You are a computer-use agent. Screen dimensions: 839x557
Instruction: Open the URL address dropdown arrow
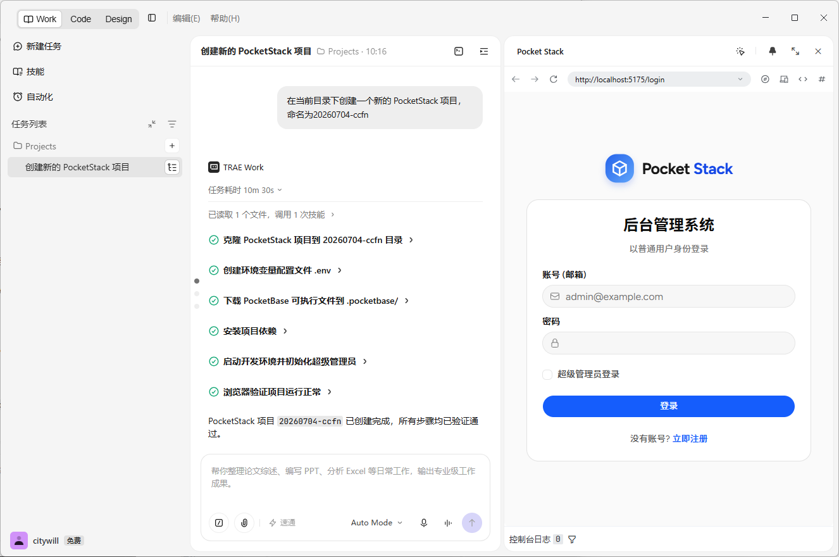pos(740,79)
